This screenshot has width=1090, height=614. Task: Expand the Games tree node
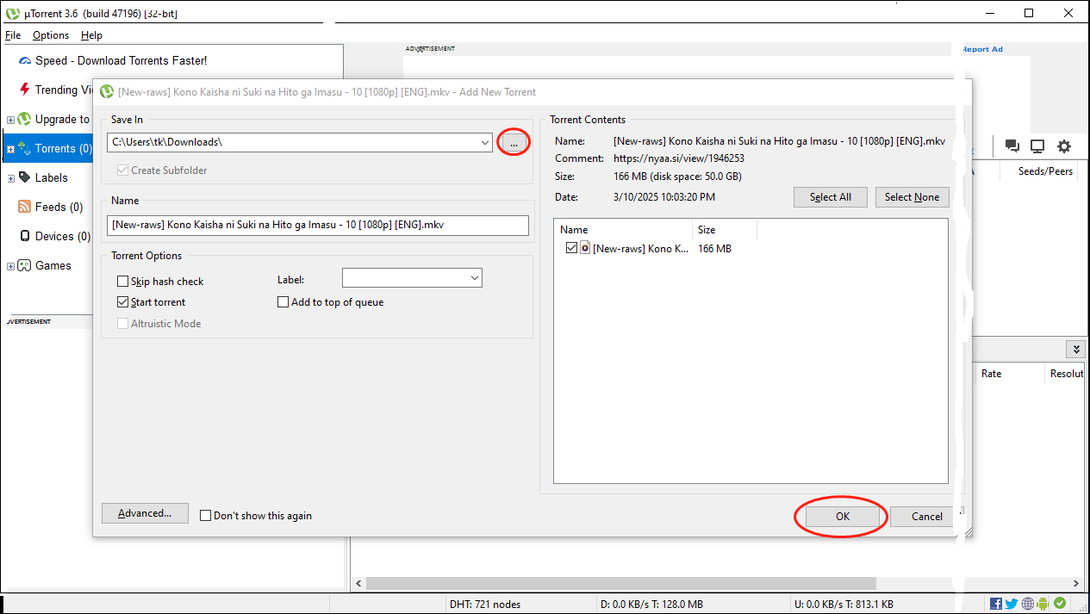click(10, 266)
